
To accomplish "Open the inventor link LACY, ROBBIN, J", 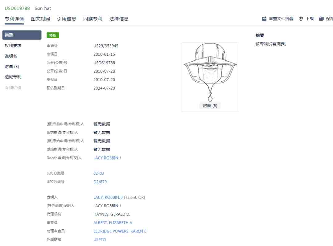I will (x=108, y=197).
